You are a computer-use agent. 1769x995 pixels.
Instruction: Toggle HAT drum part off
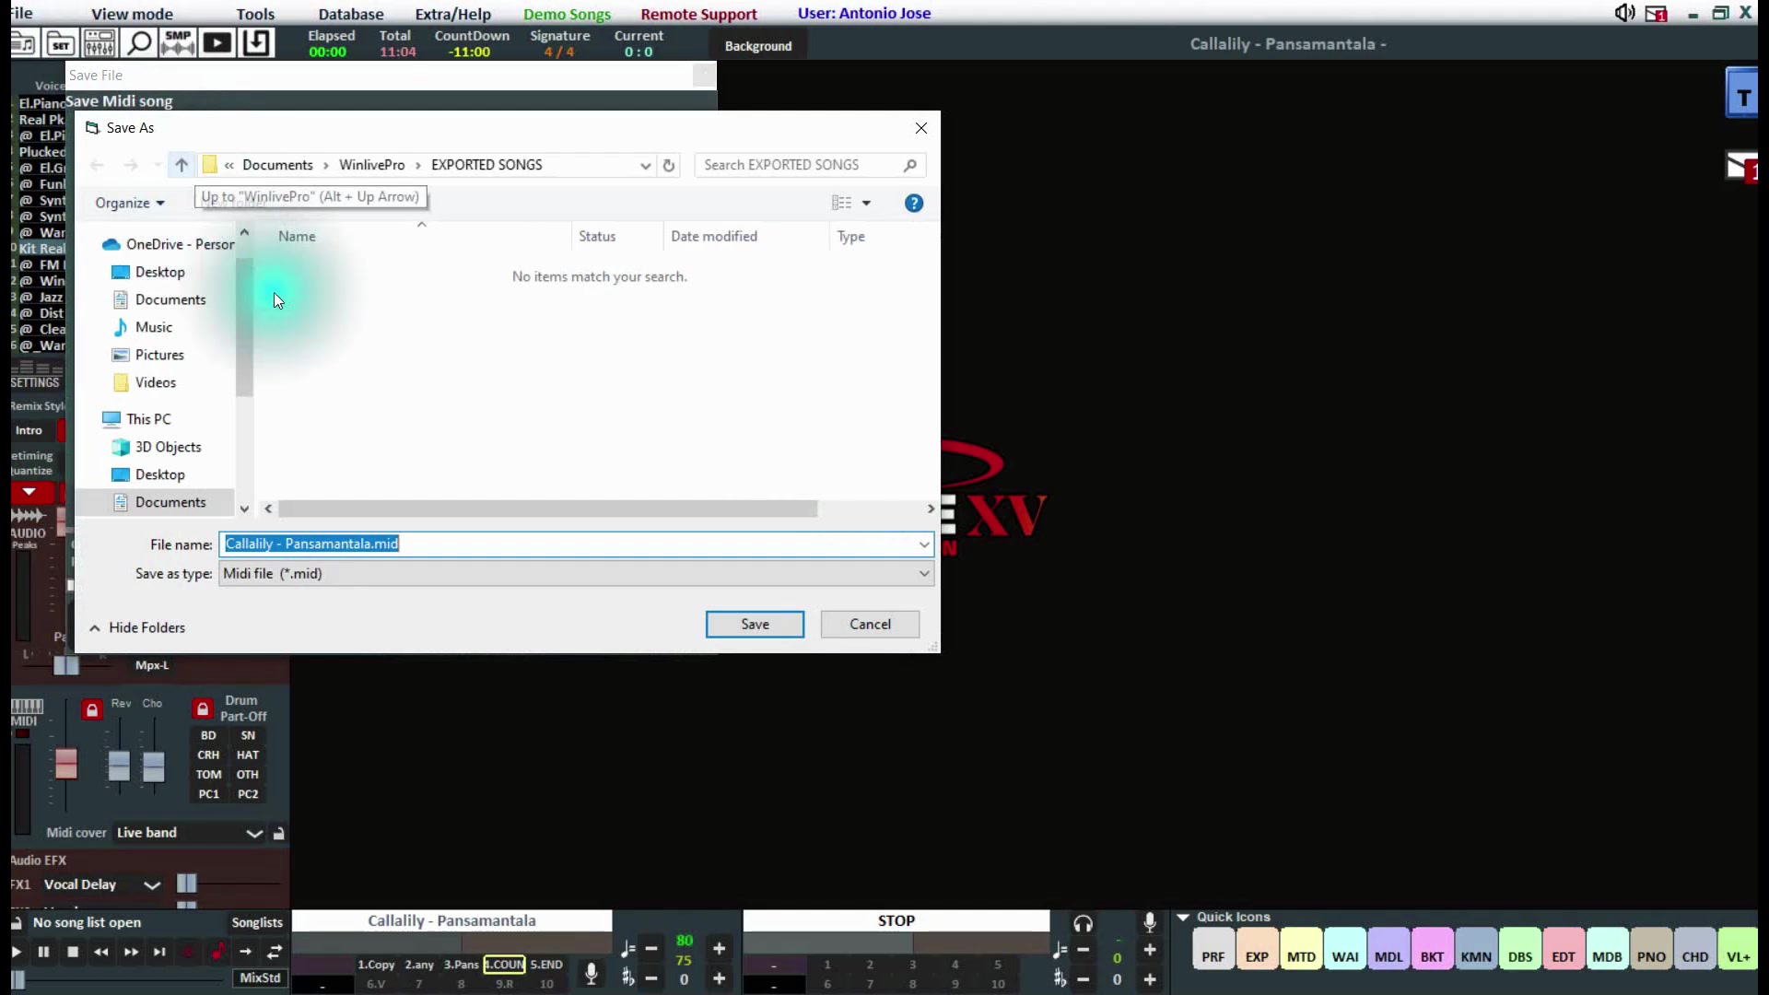pyautogui.click(x=248, y=755)
